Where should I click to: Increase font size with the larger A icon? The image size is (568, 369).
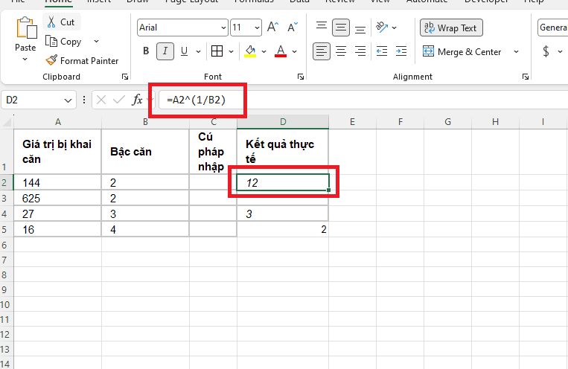(272, 28)
